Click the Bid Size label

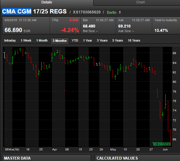coord(89,31)
